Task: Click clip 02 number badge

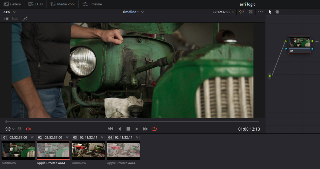Action: (x=40, y=137)
